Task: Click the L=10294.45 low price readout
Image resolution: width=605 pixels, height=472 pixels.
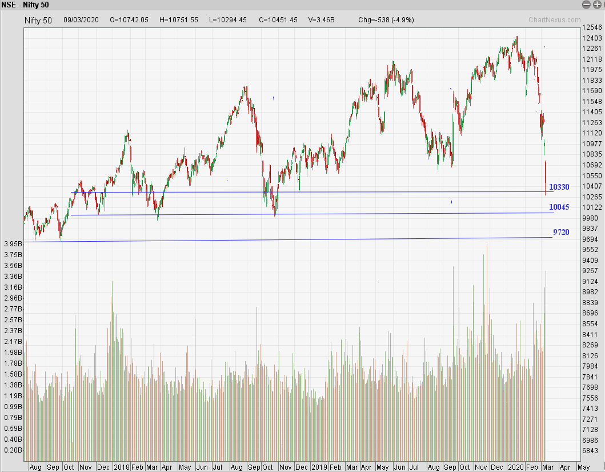Action: tap(229, 20)
